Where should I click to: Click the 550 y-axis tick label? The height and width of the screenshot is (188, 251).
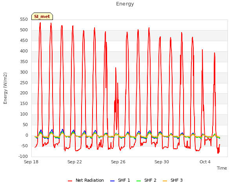coord(24,20)
